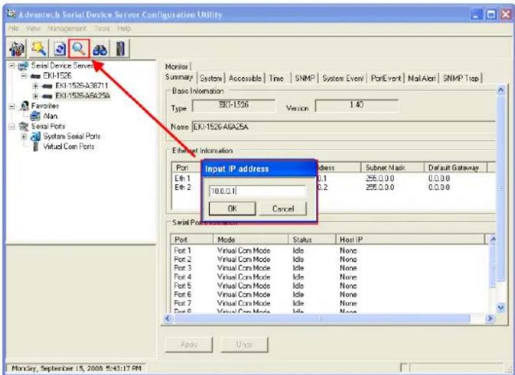Open the View menu

33,29
